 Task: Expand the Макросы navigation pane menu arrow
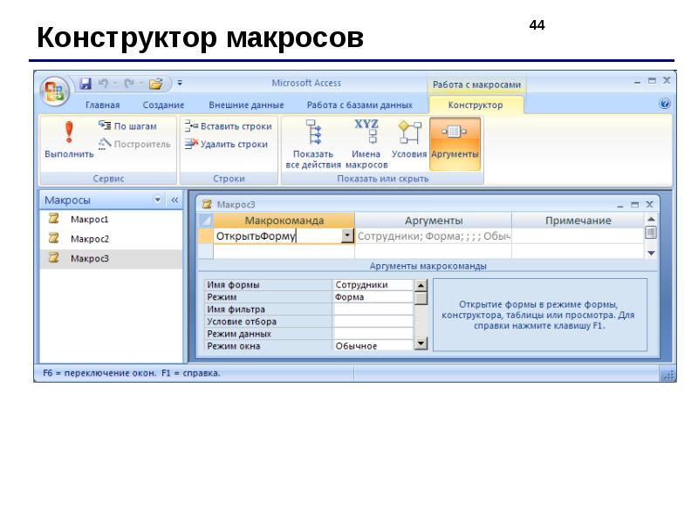(157, 200)
